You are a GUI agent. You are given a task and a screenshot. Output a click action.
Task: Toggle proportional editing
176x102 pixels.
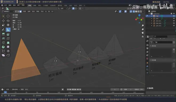pyautogui.click(x=80, y=8)
